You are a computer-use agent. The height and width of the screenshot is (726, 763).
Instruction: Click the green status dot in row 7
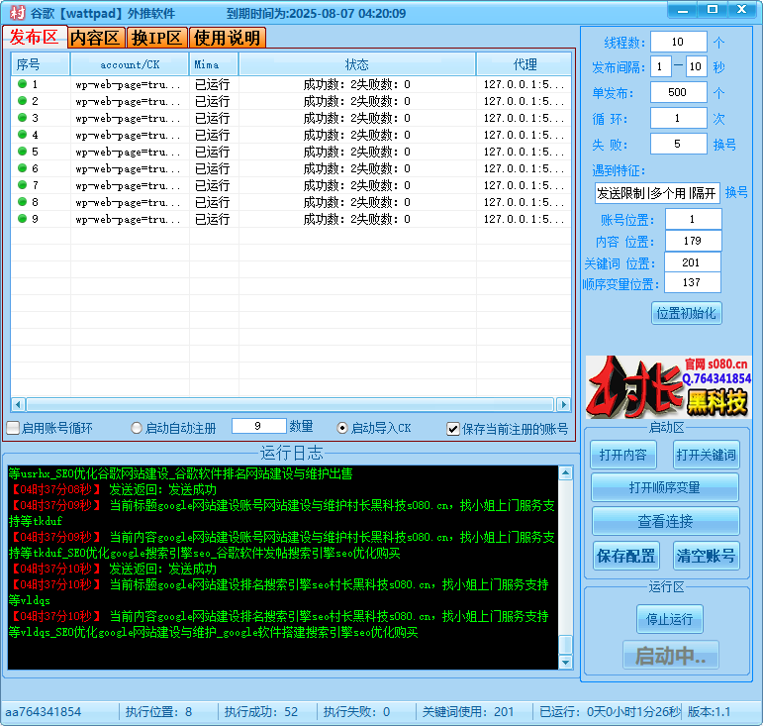coord(22,185)
